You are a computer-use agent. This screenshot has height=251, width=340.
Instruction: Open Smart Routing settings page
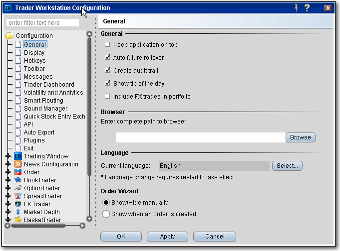pos(43,101)
